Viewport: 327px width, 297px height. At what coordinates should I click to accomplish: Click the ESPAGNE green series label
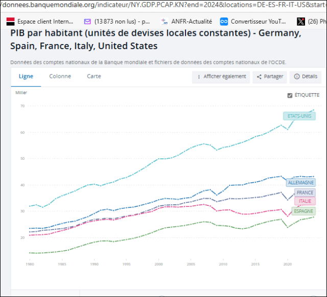tap(303, 211)
